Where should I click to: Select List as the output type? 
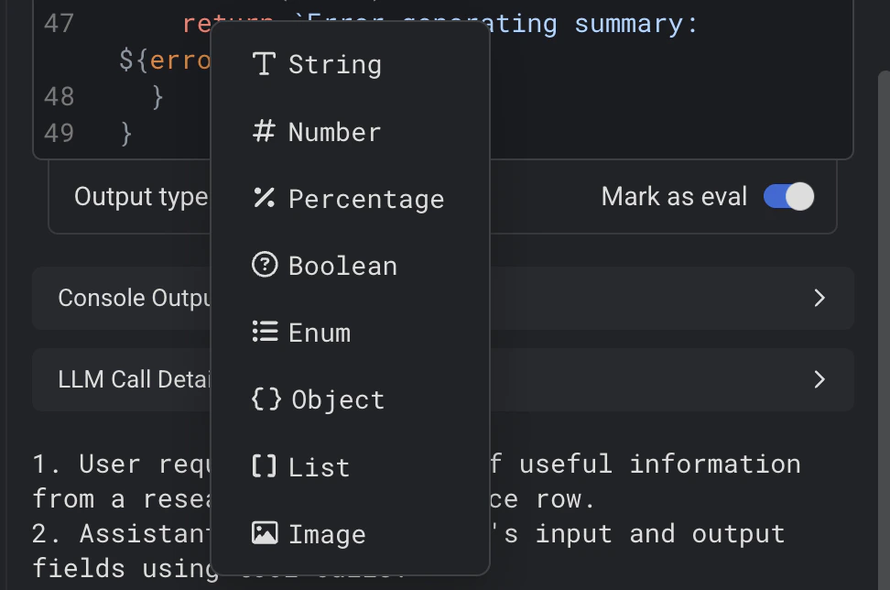coord(350,466)
